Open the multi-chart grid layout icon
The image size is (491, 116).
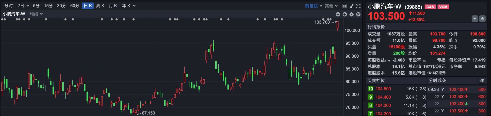point(344,6)
